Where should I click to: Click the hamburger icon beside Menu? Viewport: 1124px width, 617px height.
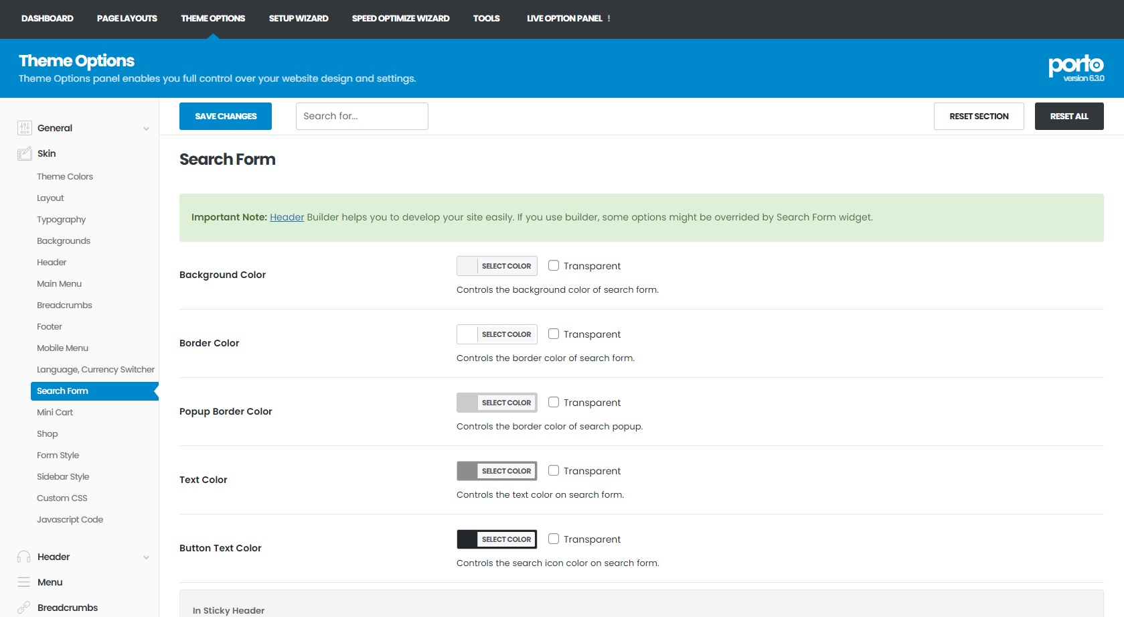(23, 582)
